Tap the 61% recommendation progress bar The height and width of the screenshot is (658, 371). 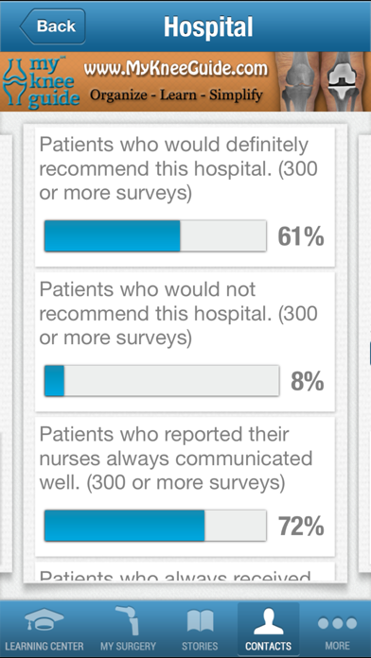(155, 235)
